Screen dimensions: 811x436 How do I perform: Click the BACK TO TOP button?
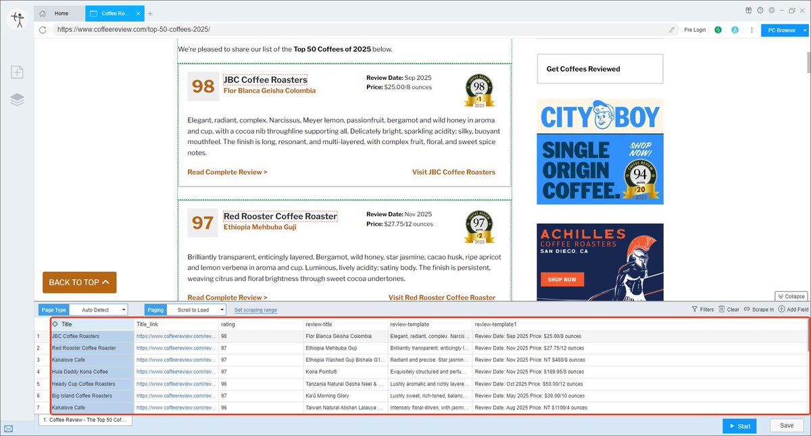pyautogui.click(x=79, y=283)
